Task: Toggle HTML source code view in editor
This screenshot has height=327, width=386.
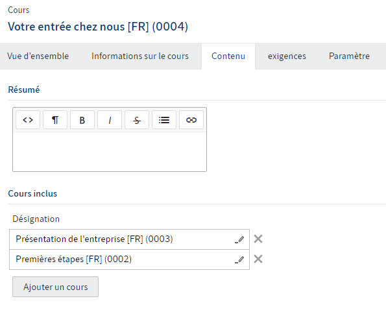Action: click(x=28, y=120)
